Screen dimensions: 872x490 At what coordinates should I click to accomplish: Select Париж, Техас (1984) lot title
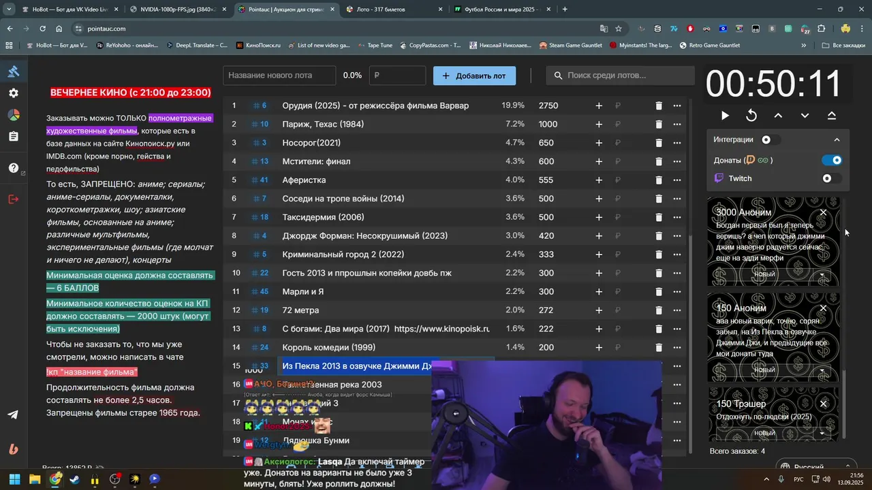[x=323, y=124]
